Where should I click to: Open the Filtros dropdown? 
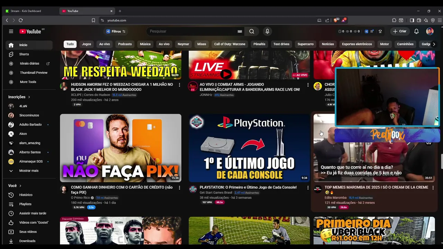116,31
